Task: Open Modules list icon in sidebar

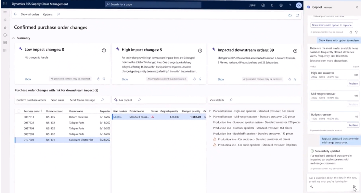Action: tap(5, 50)
